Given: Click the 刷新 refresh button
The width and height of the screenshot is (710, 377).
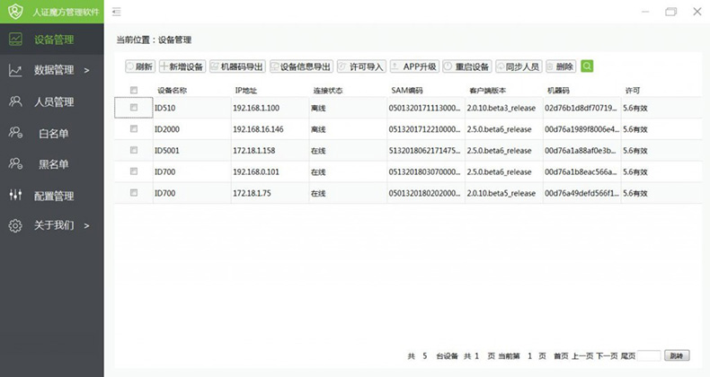Looking at the screenshot, I should [x=139, y=66].
